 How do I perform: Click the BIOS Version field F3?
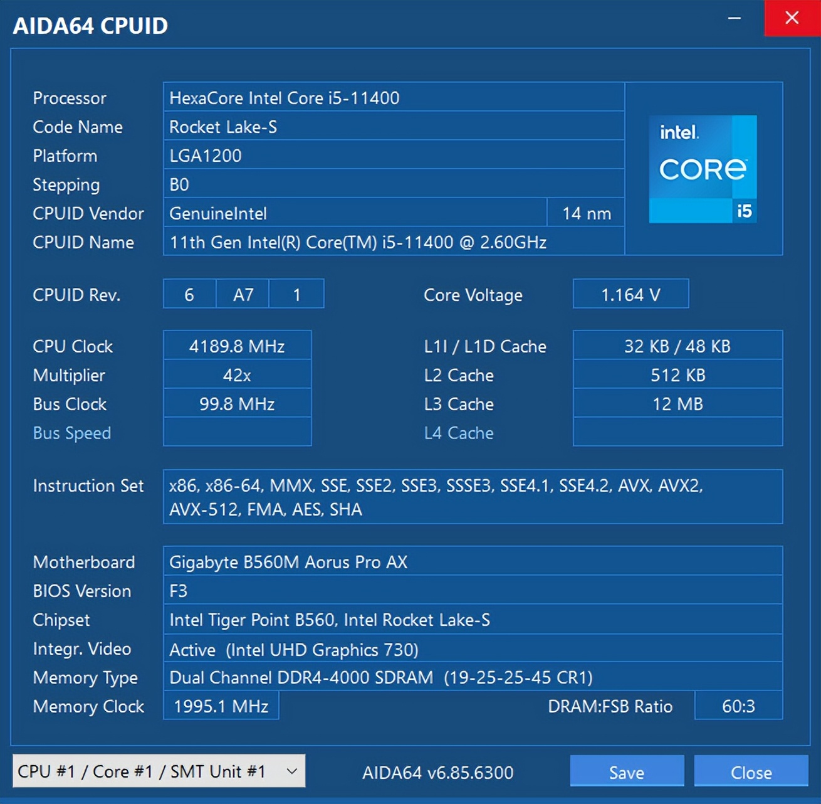(x=473, y=591)
